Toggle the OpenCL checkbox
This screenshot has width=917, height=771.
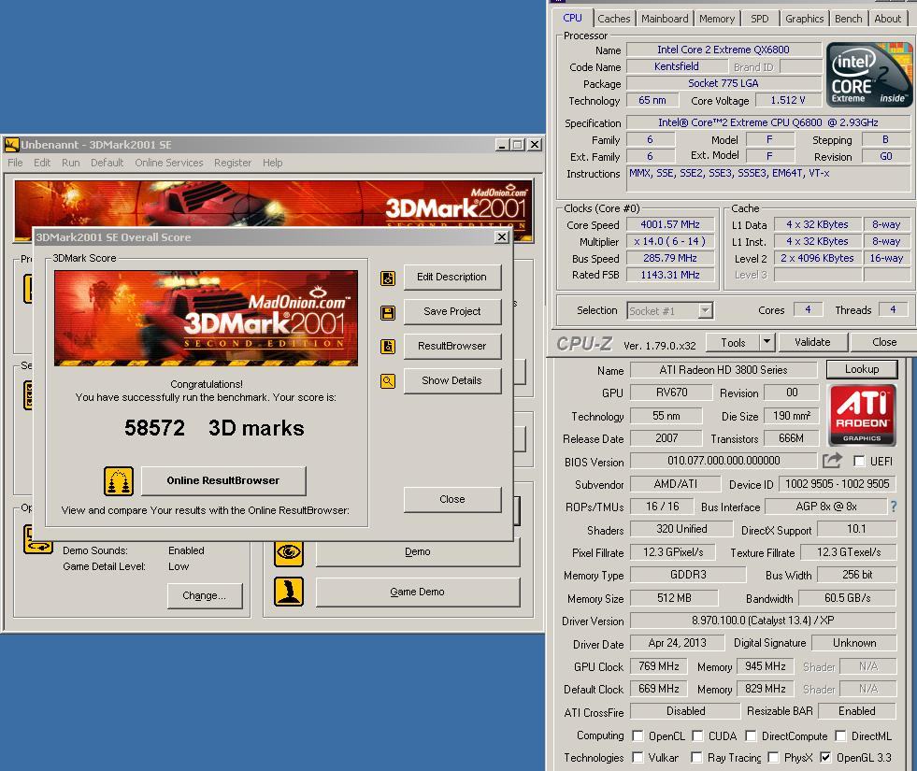(638, 735)
